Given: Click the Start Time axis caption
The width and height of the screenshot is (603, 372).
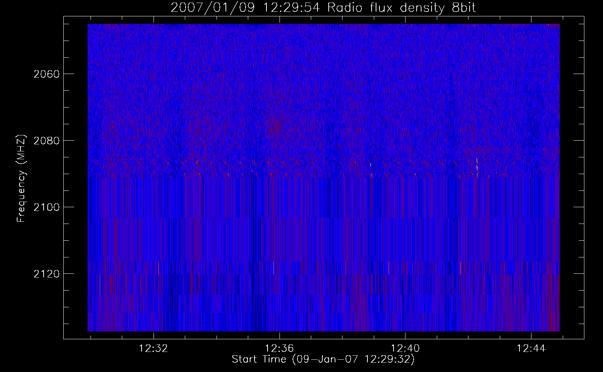Looking at the screenshot, I should [323, 359].
